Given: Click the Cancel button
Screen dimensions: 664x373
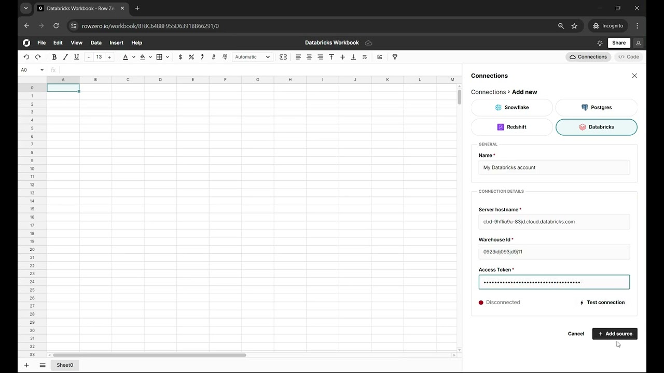Looking at the screenshot, I should (576, 334).
